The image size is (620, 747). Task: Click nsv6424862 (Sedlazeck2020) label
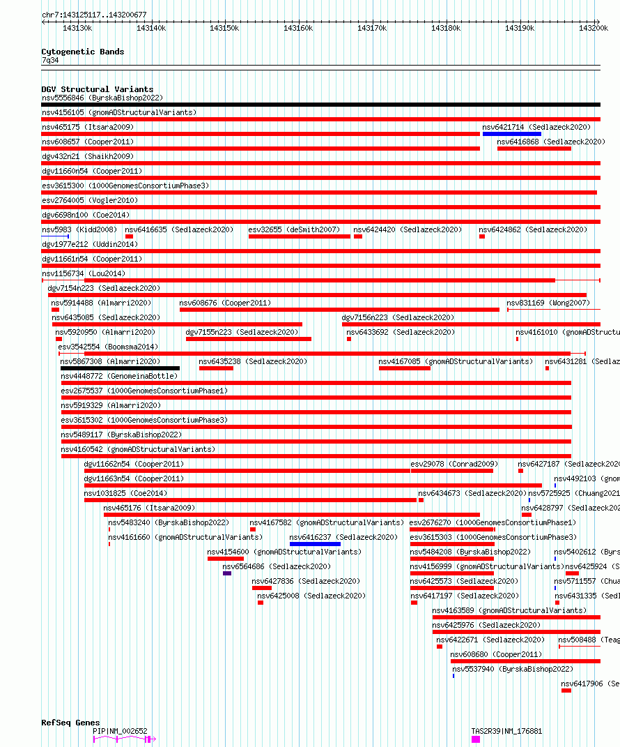click(x=533, y=229)
